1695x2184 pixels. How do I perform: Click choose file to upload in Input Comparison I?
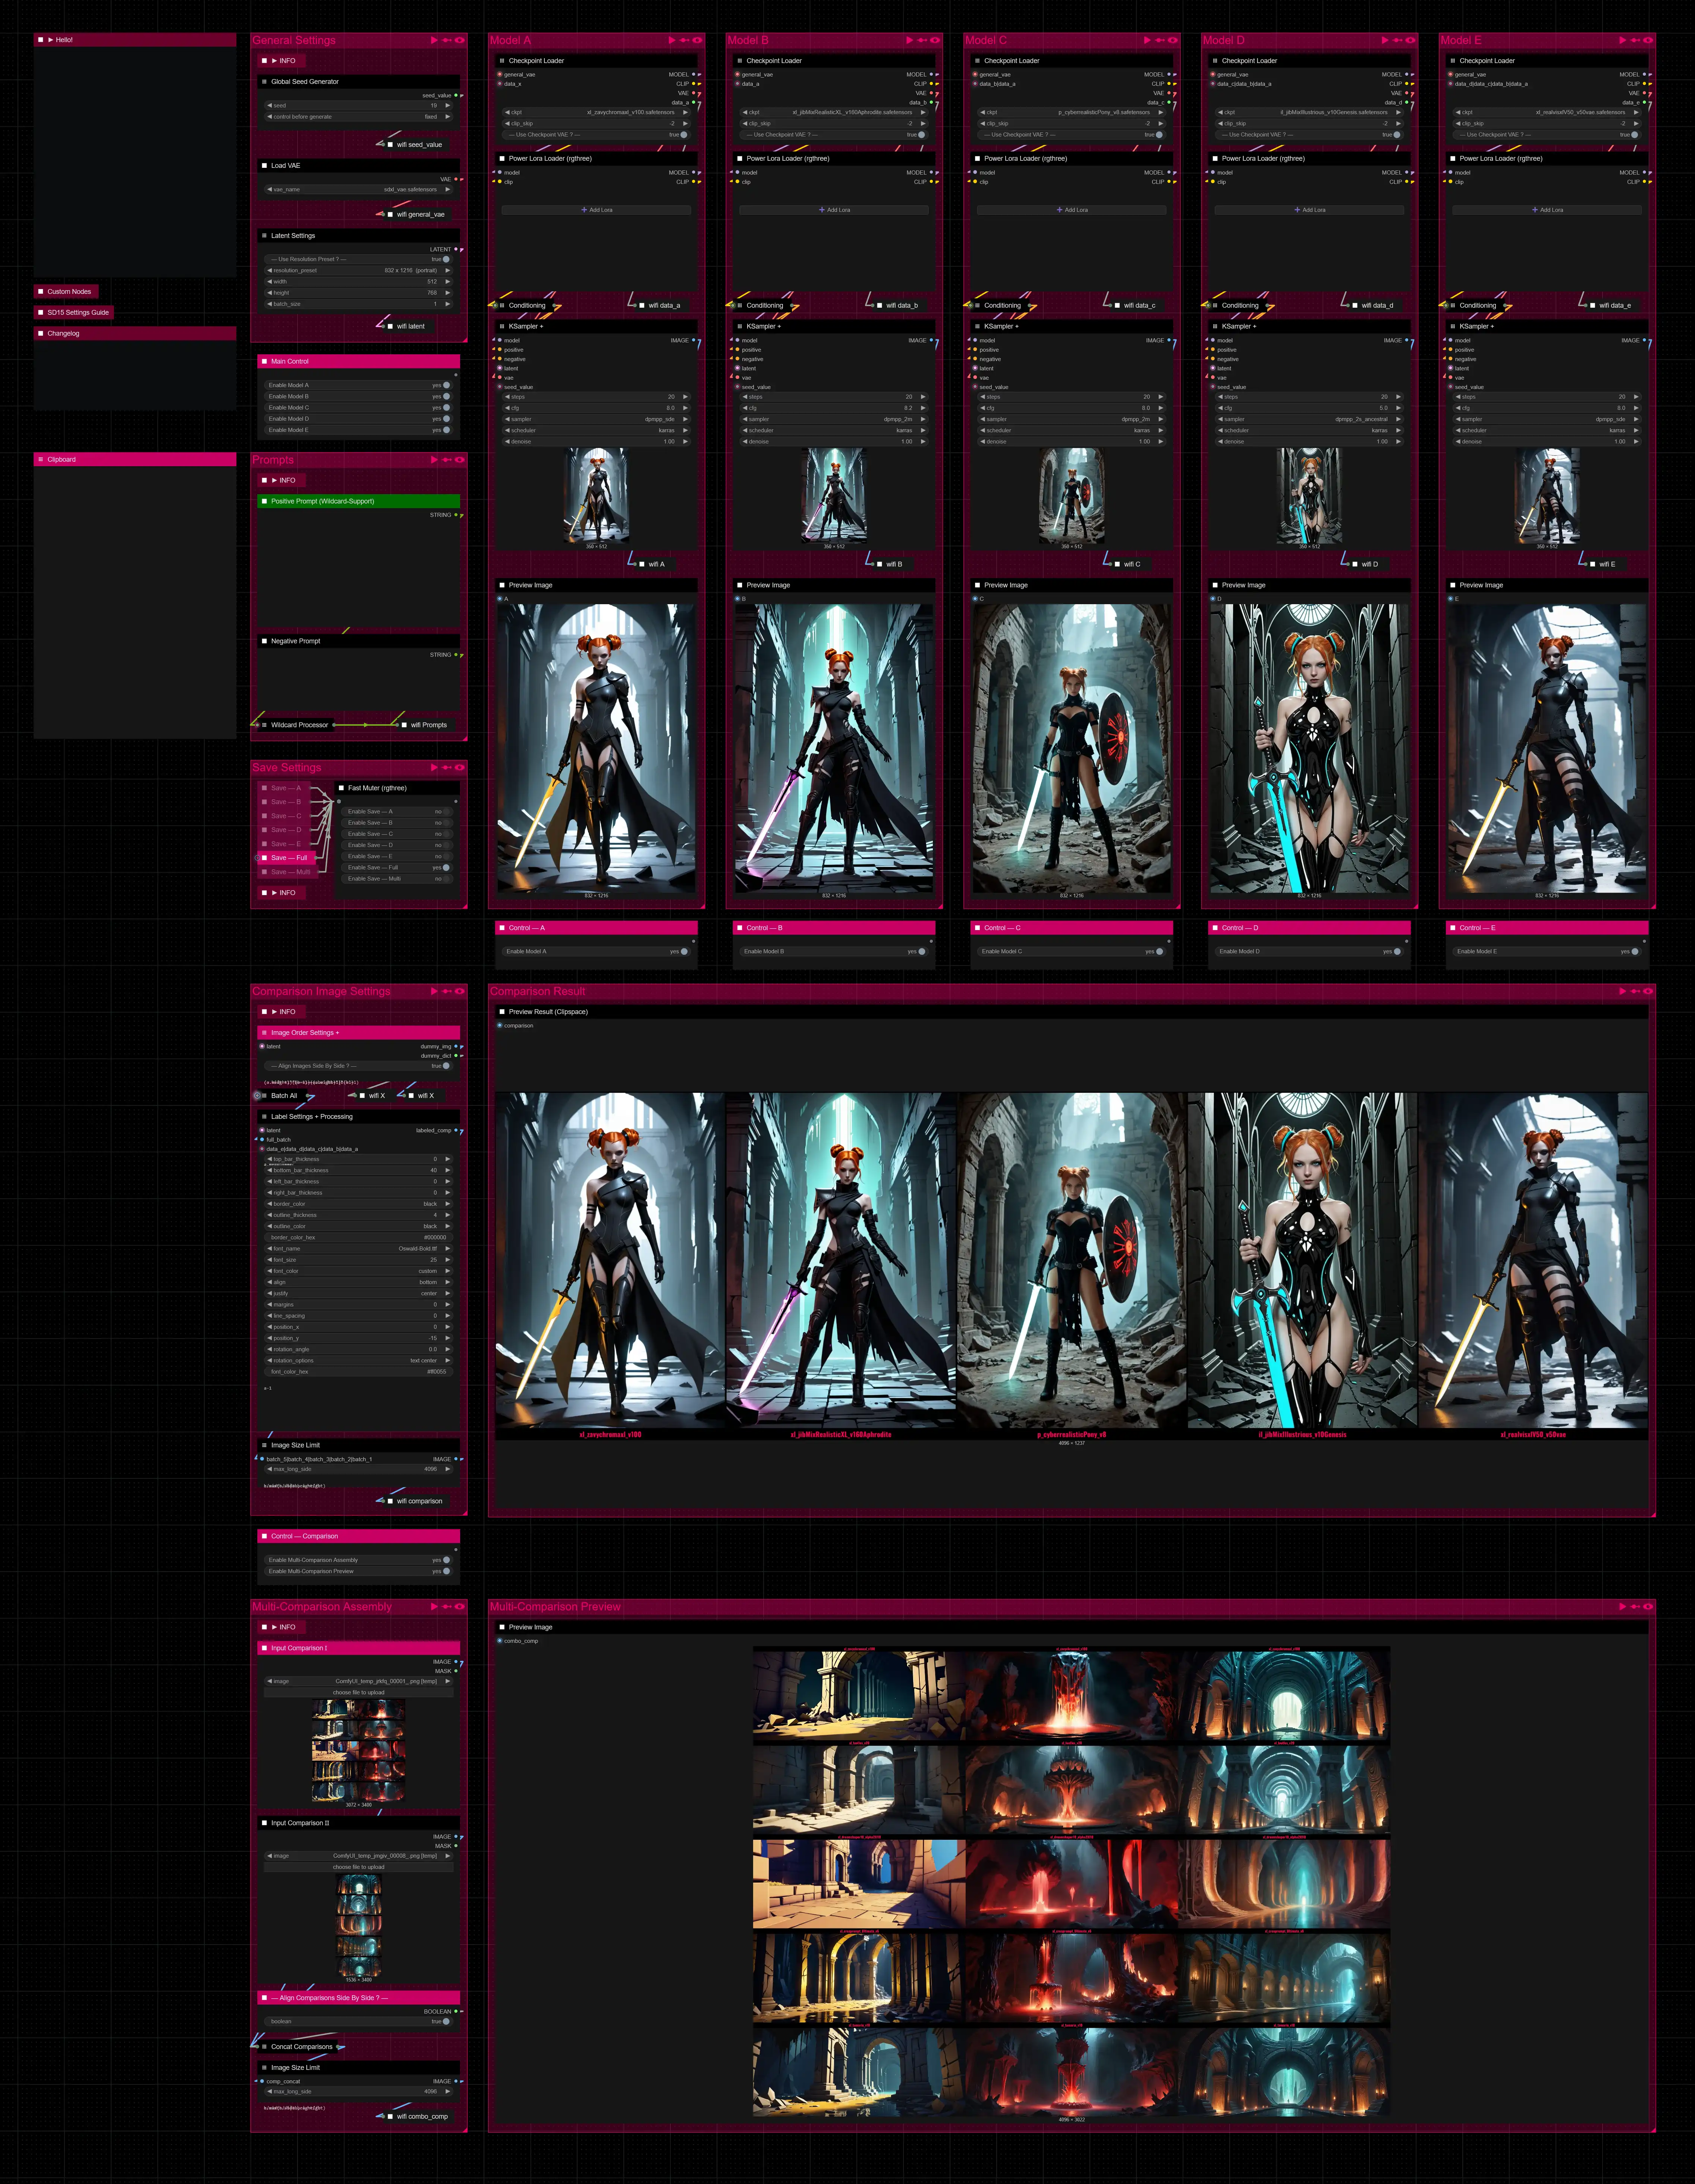click(359, 1693)
